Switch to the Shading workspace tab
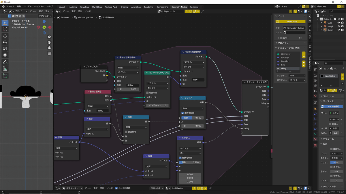 point(124,7)
